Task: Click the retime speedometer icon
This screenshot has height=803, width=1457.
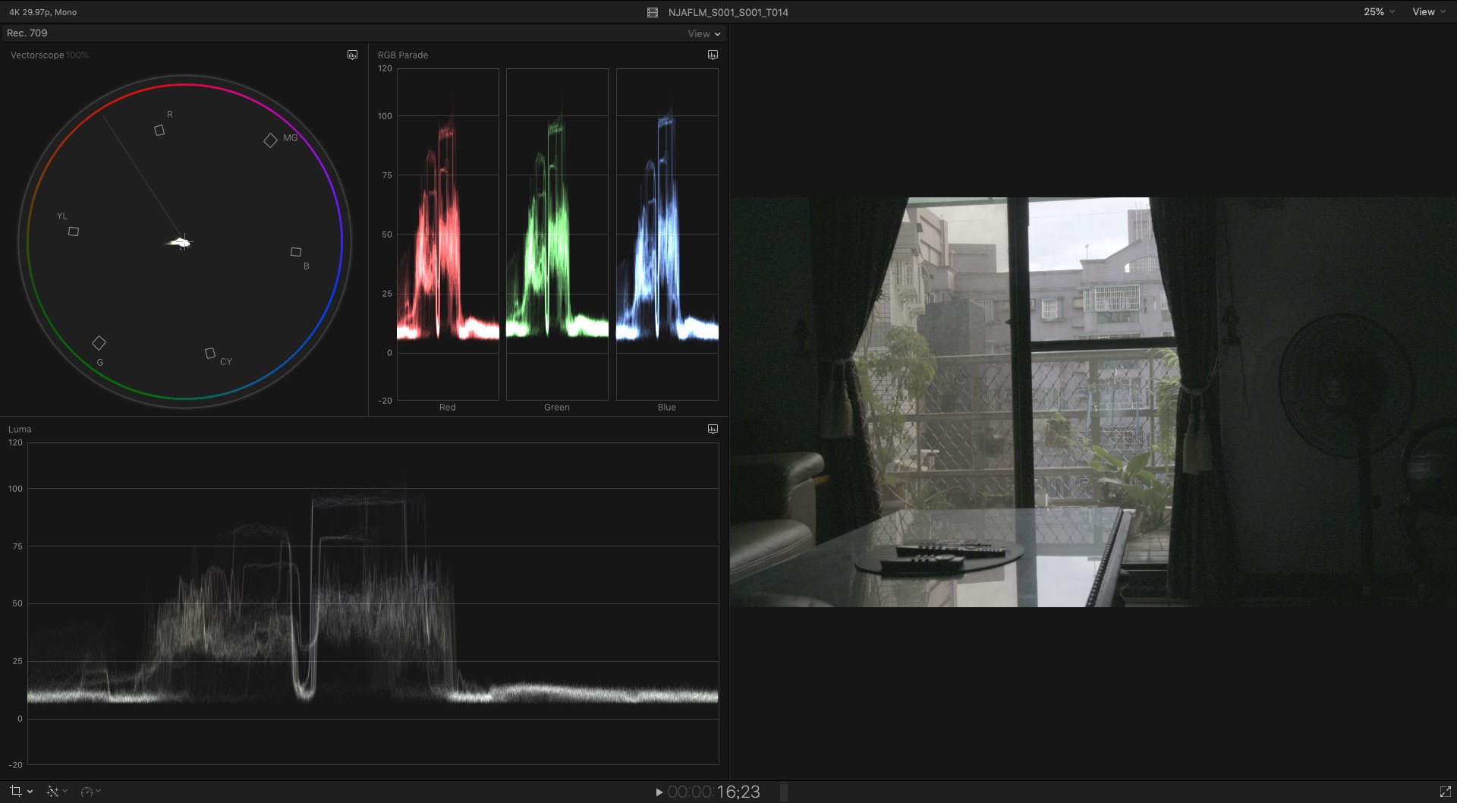Action: (87, 791)
